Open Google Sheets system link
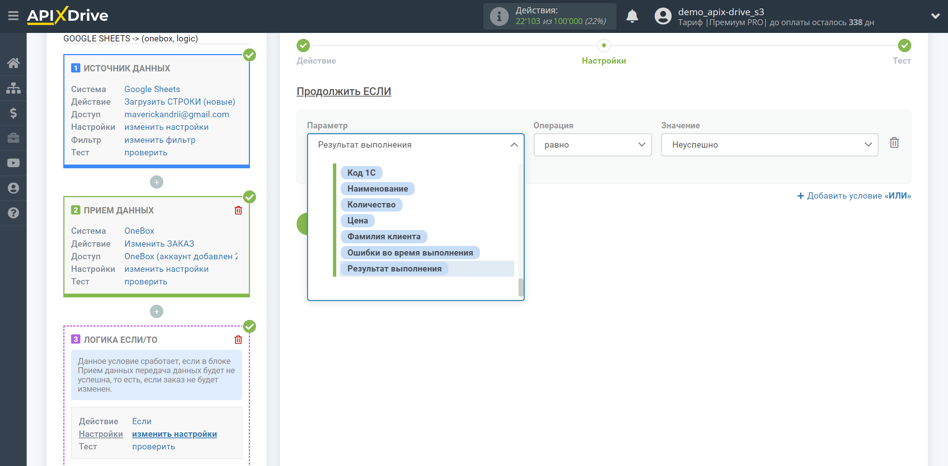Viewport: 948px width, 466px height. [152, 89]
